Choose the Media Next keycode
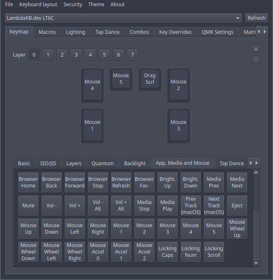Viewport: 273px width, 280px height. pyautogui.click(x=237, y=182)
